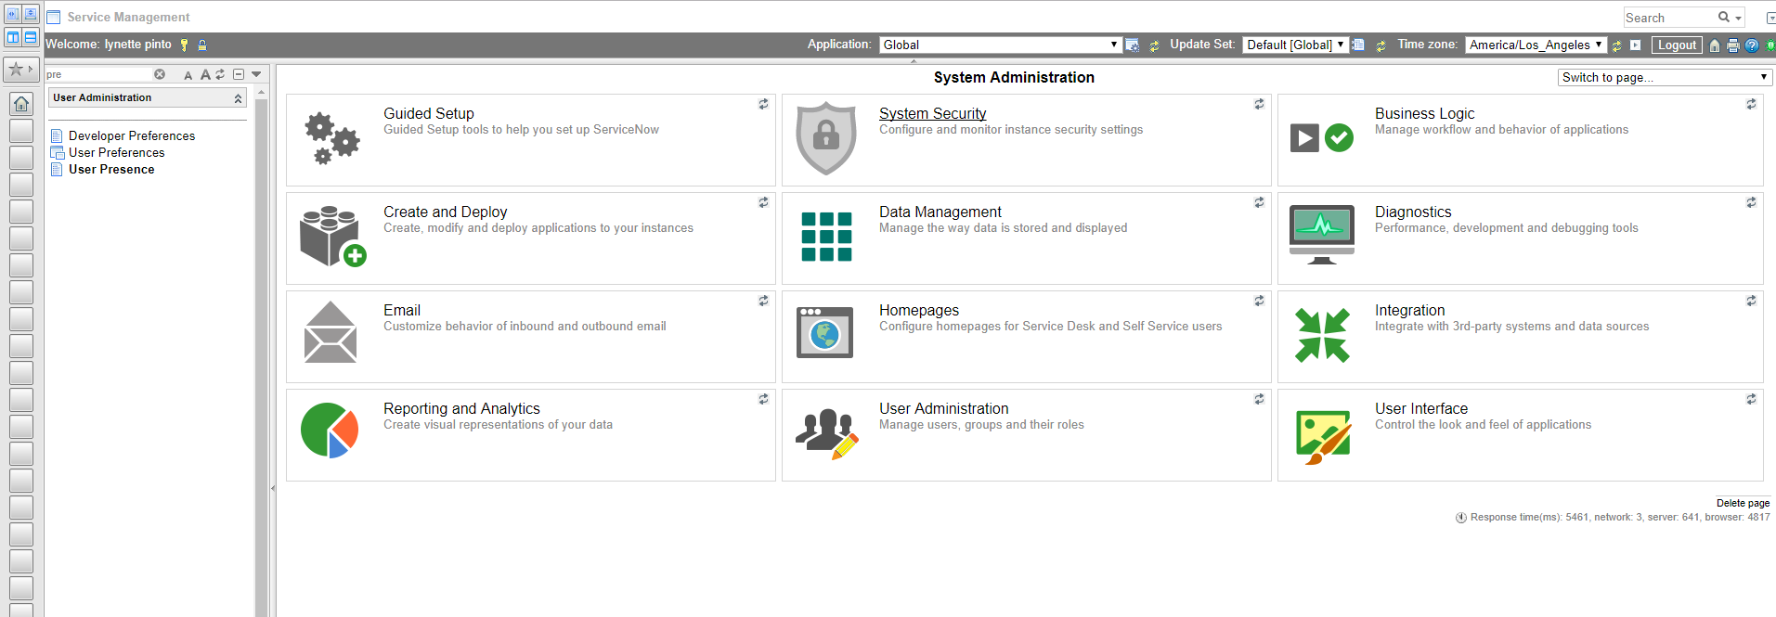Screen dimensions: 1776x617
Task: Collapse the User Administration navigator section
Action: click(238, 98)
